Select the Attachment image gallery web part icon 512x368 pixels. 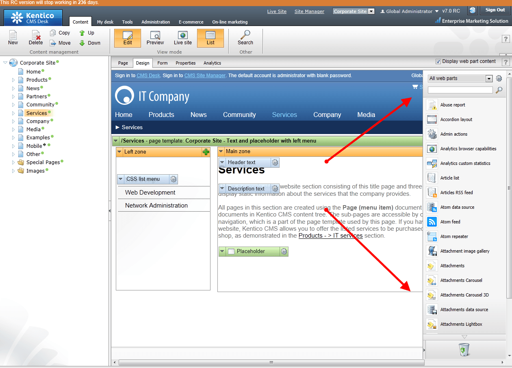432,251
